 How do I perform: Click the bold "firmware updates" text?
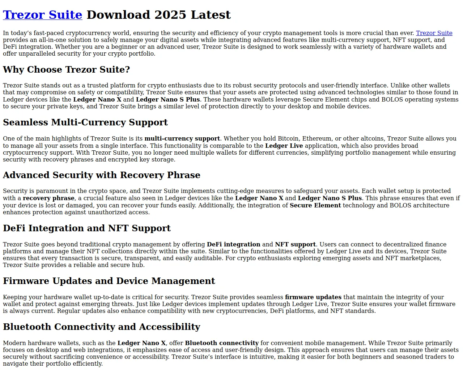coord(313,297)
